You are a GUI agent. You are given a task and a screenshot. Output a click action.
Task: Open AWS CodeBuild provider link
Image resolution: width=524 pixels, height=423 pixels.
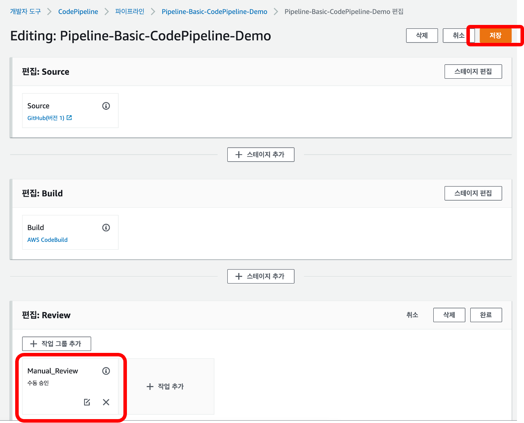click(x=47, y=240)
